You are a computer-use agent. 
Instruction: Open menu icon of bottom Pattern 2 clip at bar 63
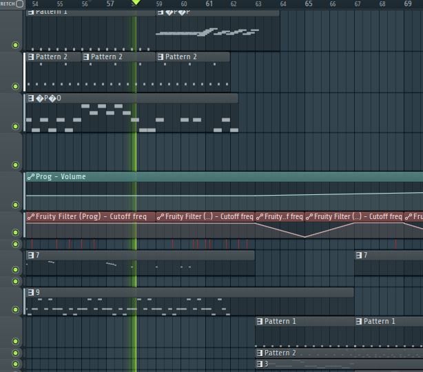tap(260, 353)
